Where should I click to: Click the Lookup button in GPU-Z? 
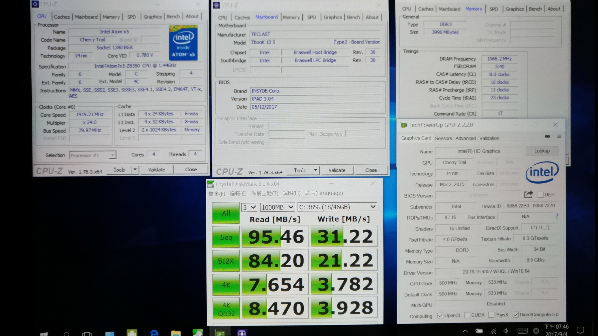tap(542, 151)
